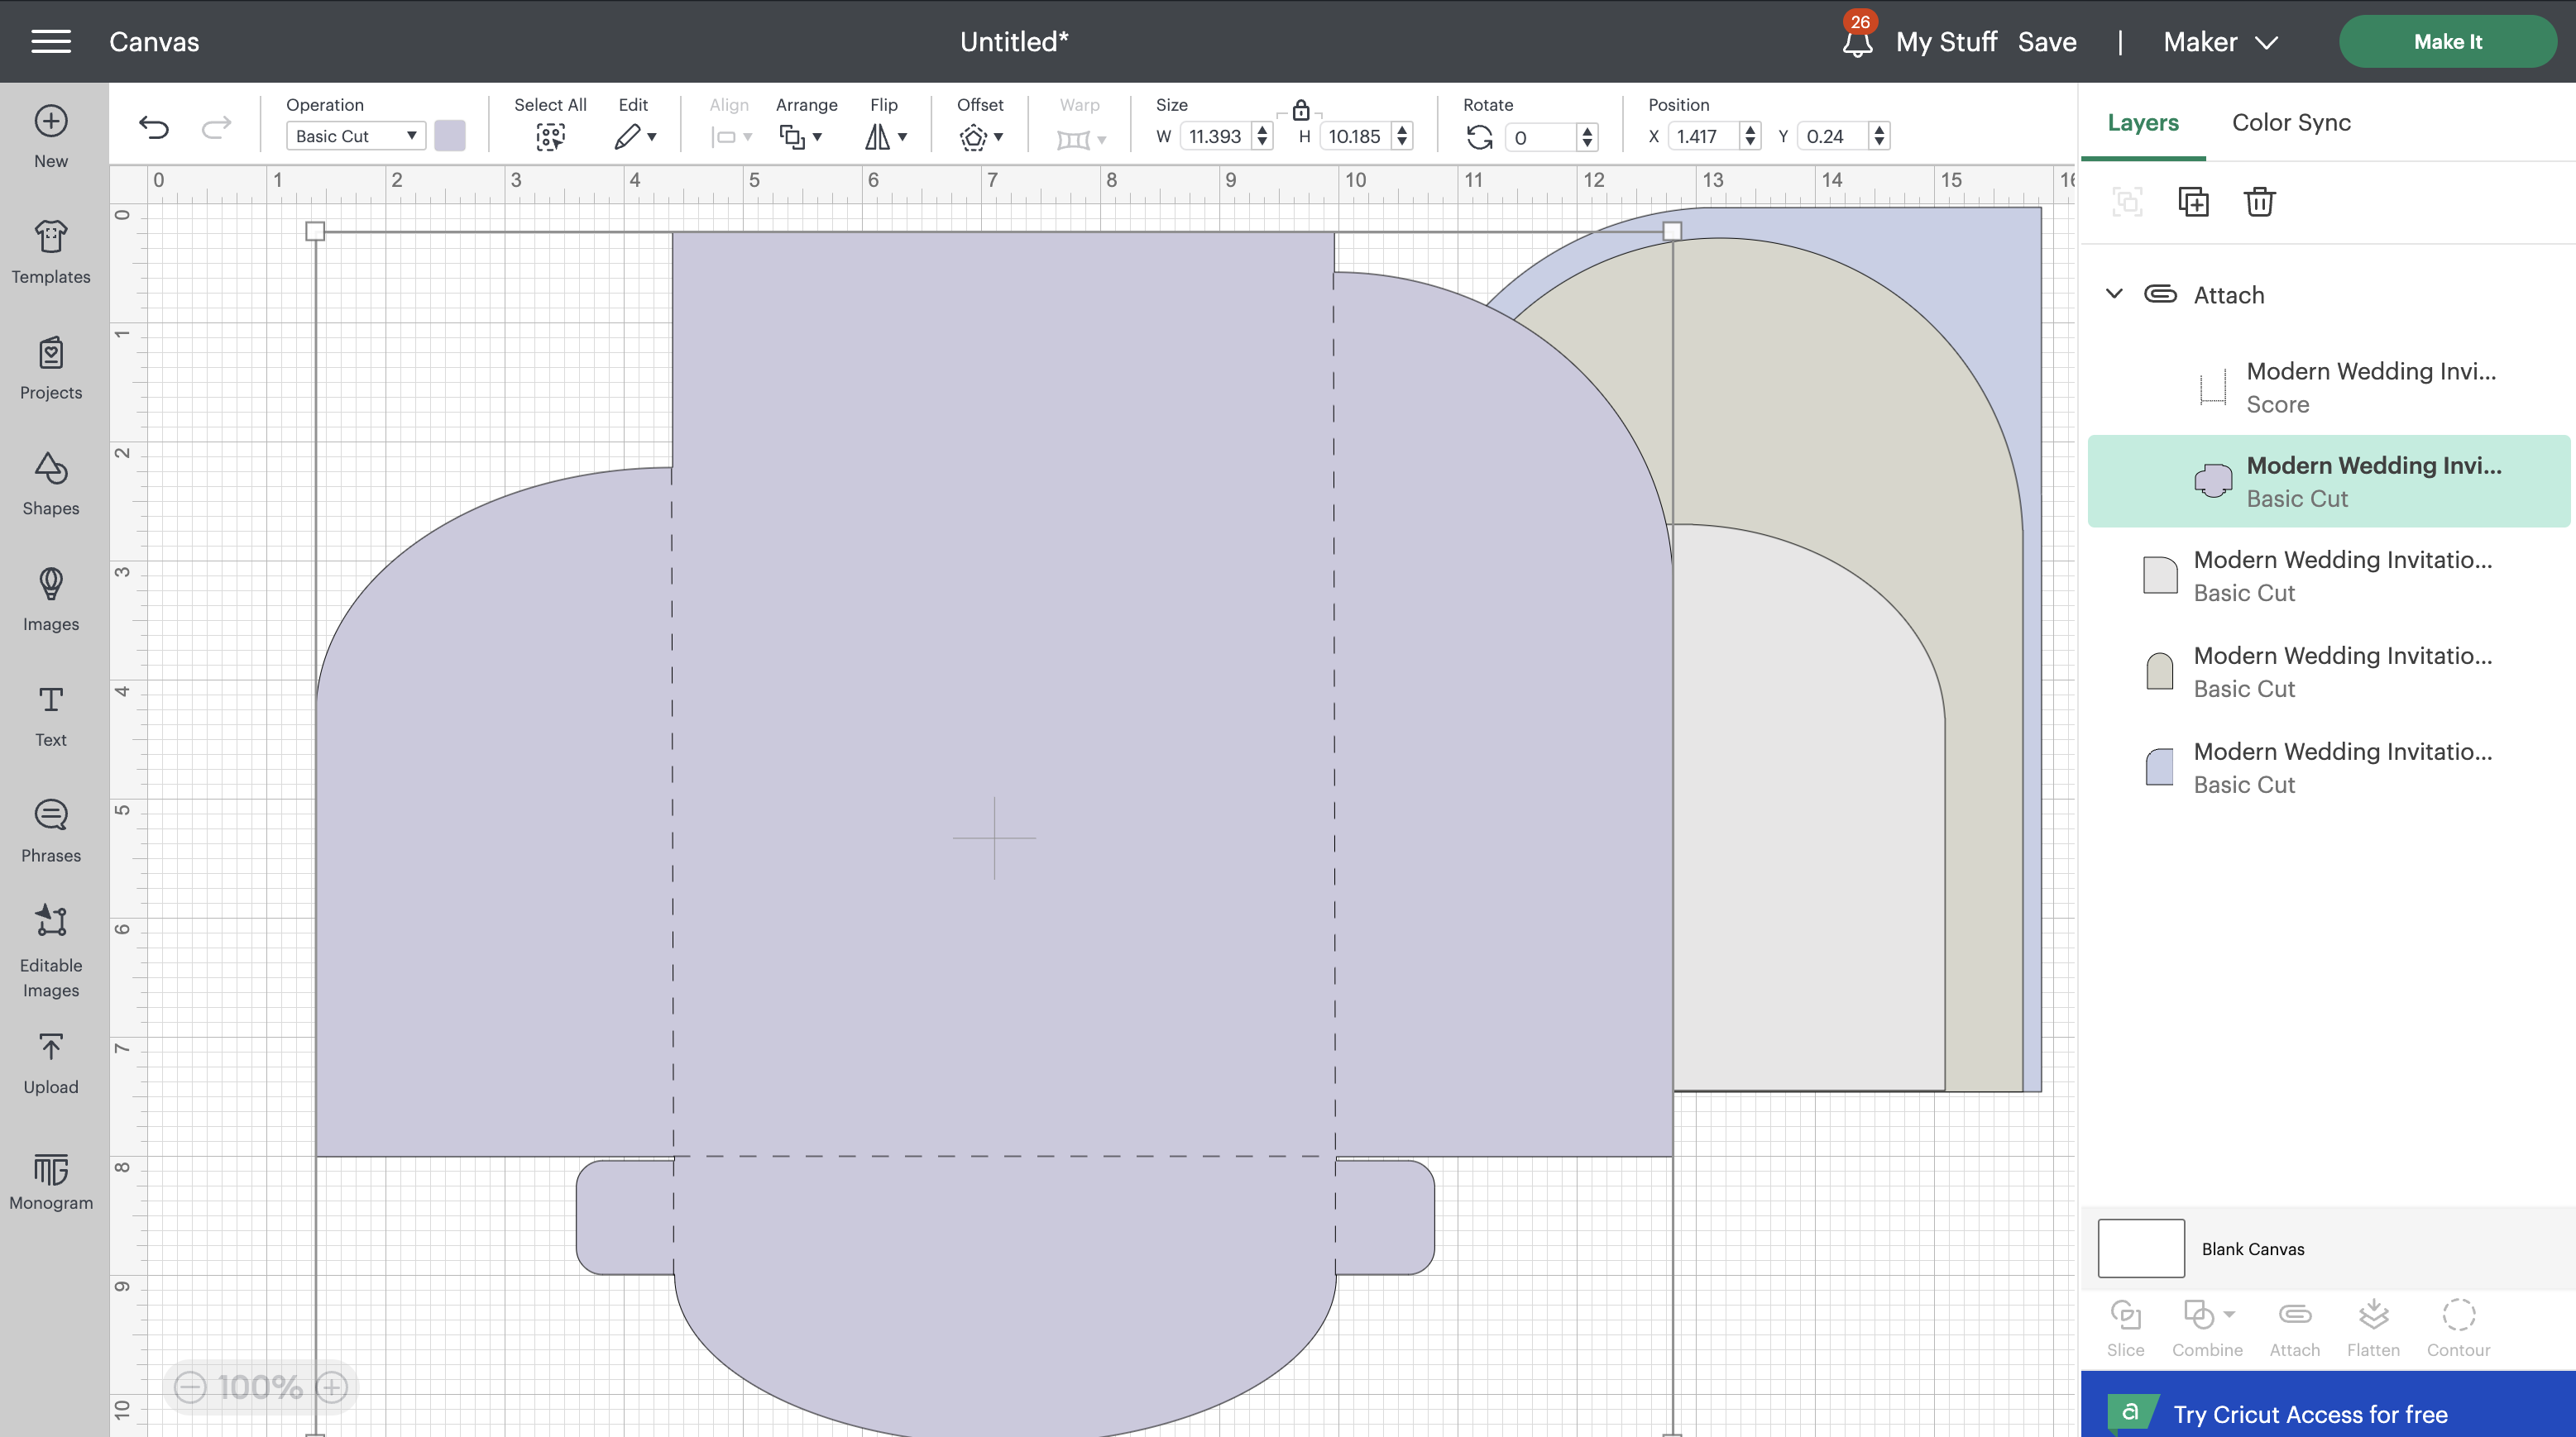Toggle the size aspect ratio lock
The image size is (2576, 1437).
coord(1300,110)
